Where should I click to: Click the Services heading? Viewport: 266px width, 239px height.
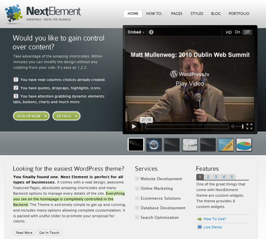pyautogui.click(x=146, y=169)
